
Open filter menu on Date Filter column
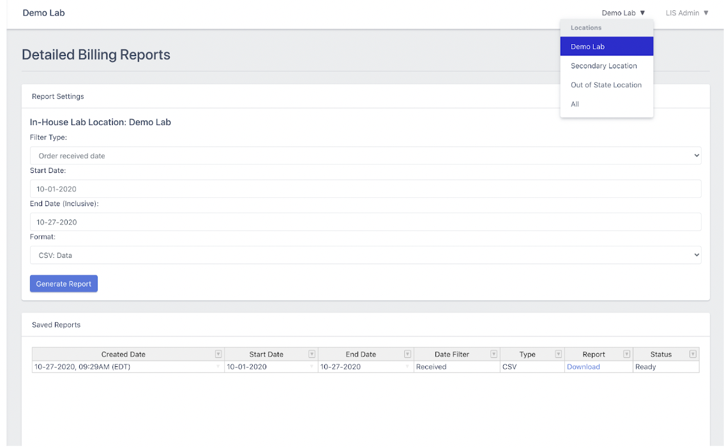[494, 354]
